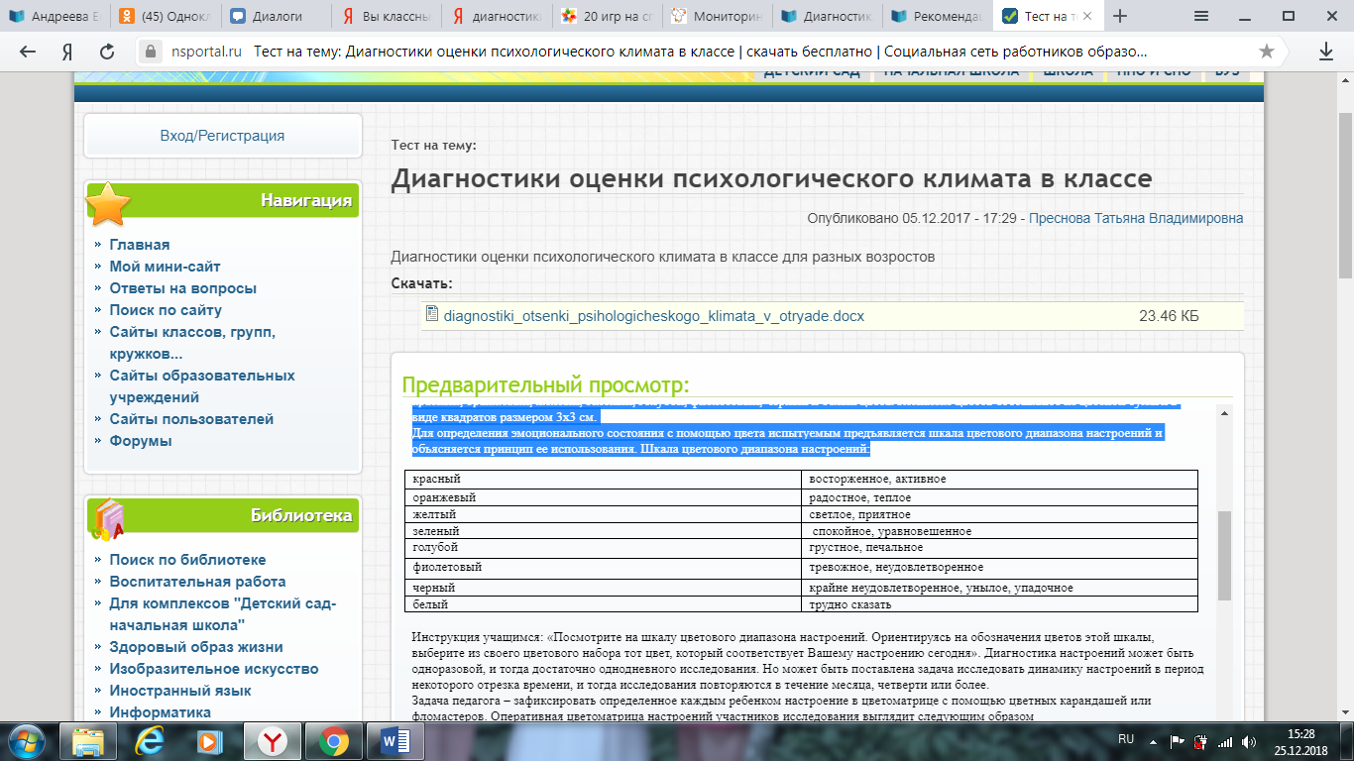This screenshot has width=1354, height=761.
Task: Open browser downloads arrow icon
Action: 1325,52
